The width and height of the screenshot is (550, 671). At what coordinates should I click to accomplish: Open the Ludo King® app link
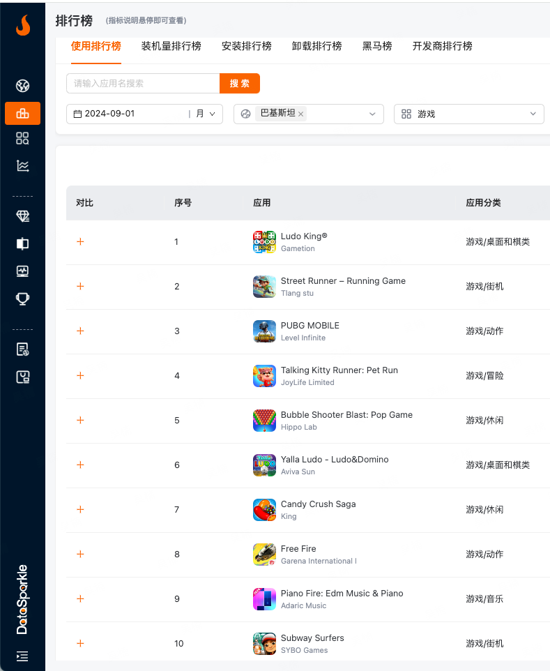[304, 236]
